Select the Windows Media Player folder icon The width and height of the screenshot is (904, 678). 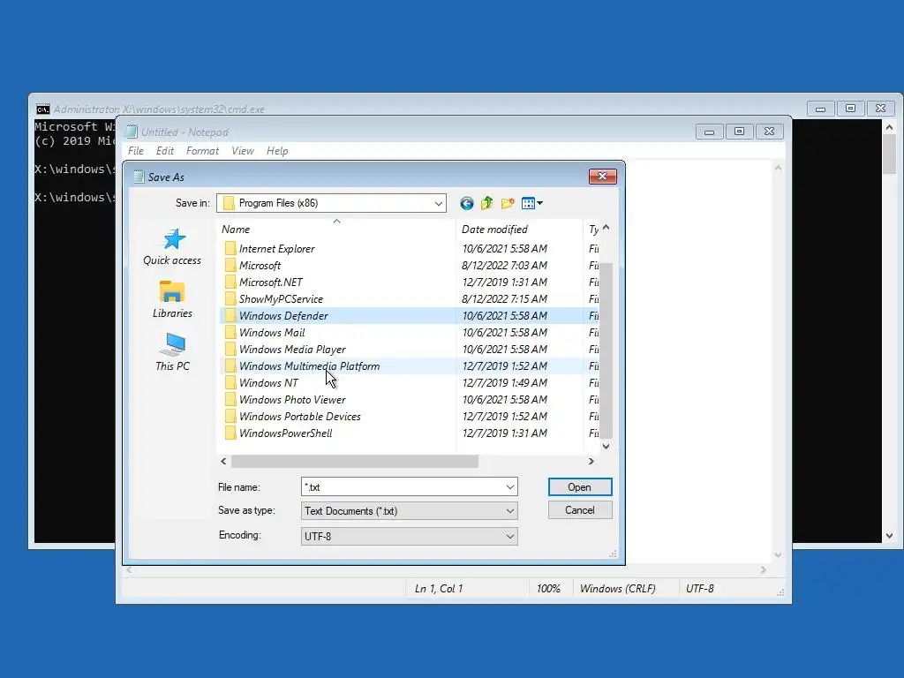coord(230,349)
